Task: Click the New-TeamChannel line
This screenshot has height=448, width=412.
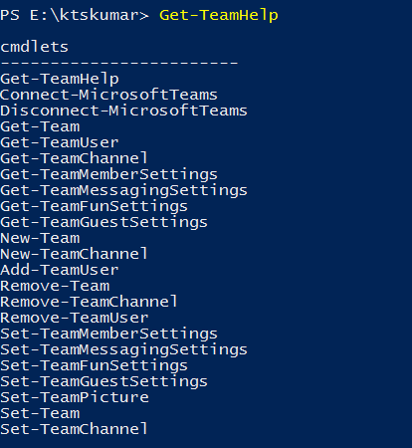Action: [74, 254]
